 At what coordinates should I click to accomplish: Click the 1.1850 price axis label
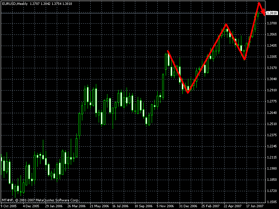coord(272,180)
